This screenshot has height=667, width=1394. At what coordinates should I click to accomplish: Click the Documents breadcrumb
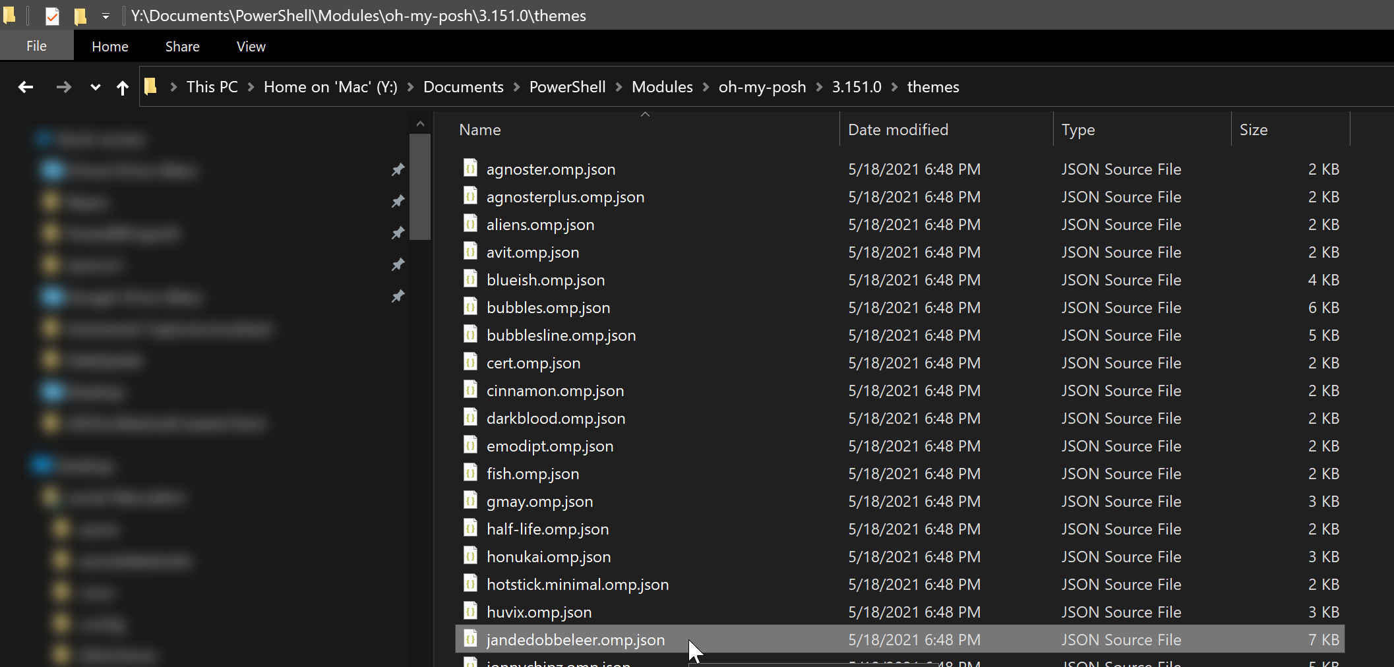click(x=464, y=87)
